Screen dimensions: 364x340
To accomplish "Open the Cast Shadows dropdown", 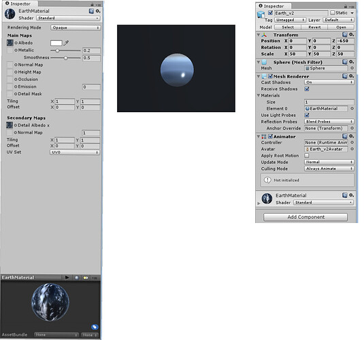I will 329,82.
